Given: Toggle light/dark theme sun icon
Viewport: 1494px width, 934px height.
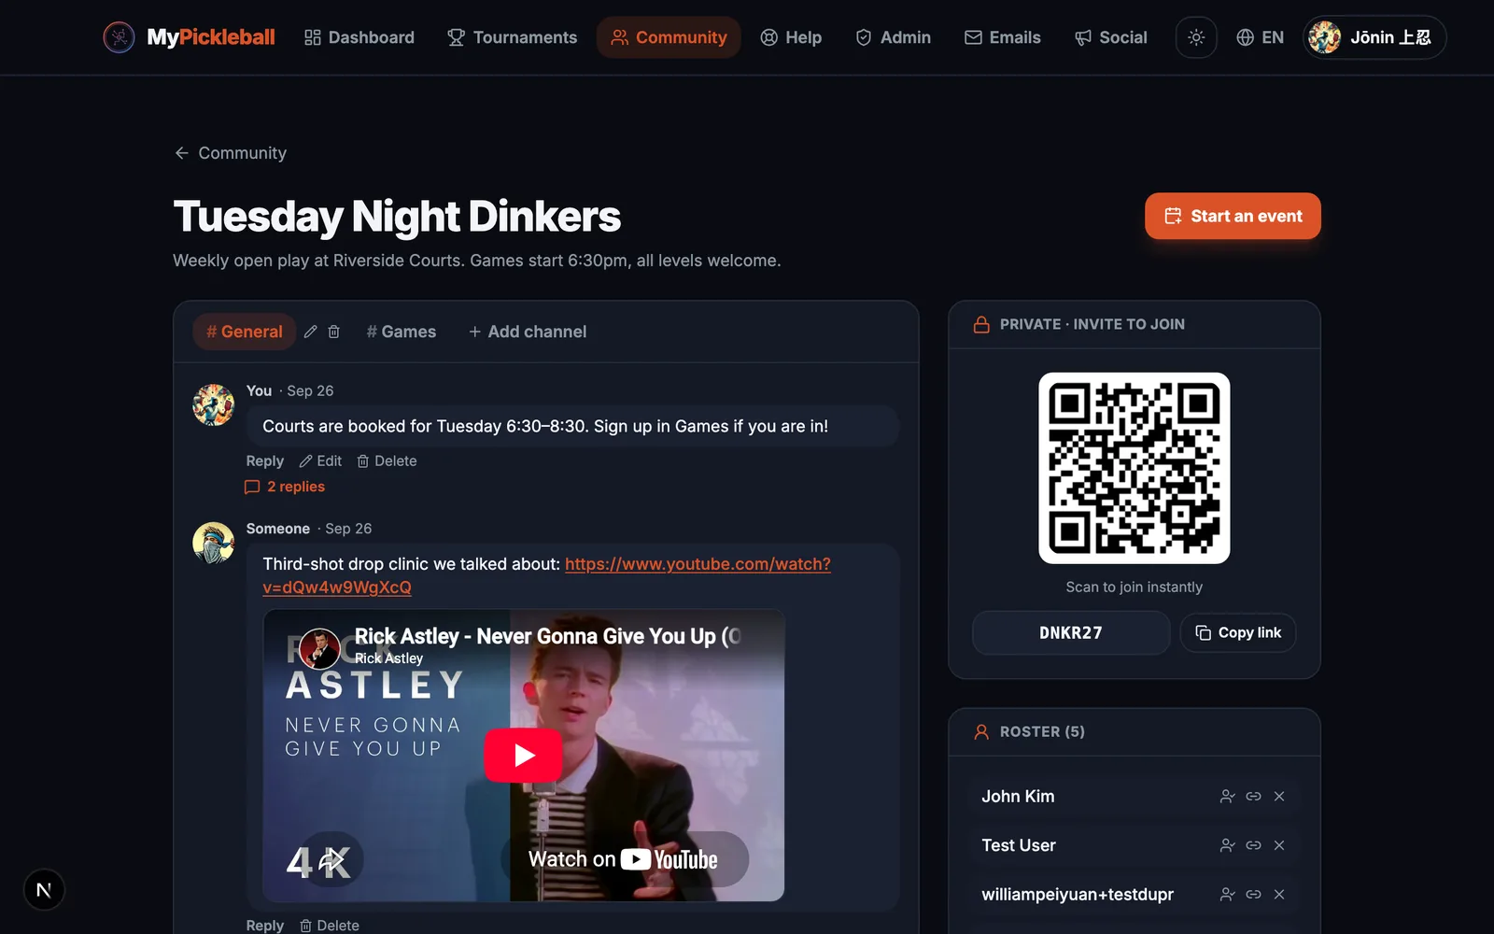Looking at the screenshot, I should (x=1196, y=37).
